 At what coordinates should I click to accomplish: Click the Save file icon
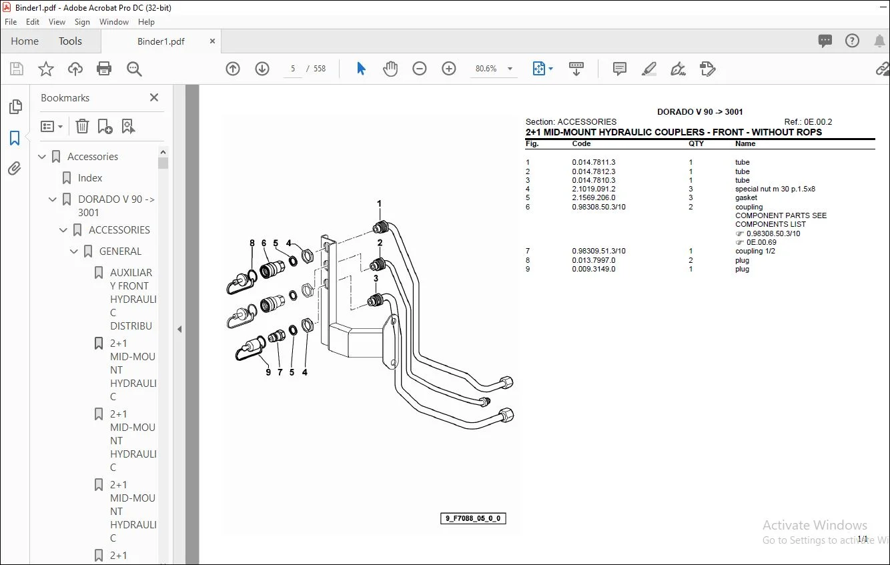click(17, 69)
